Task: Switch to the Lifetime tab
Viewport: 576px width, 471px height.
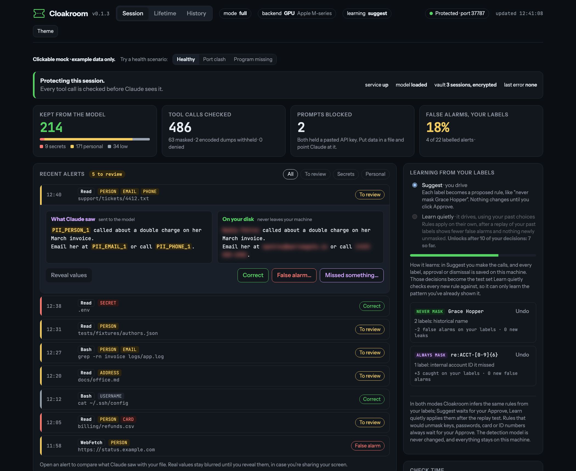Action: [165, 13]
